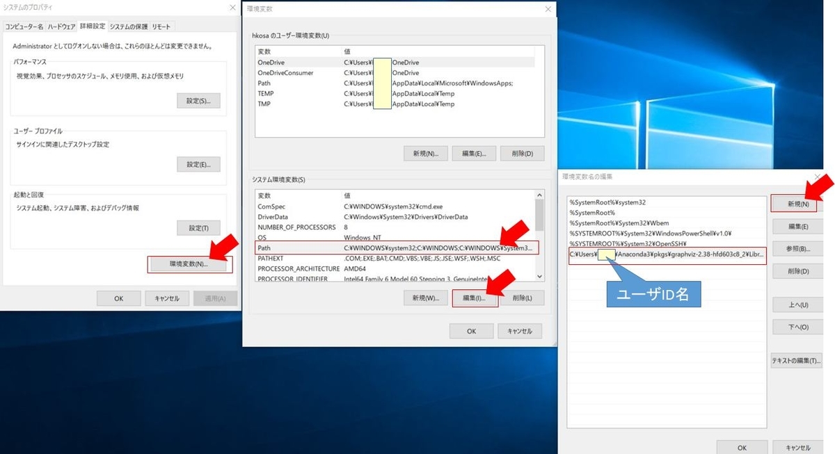Click OK in 環境変数 dialog
The image size is (835, 454).
tap(472, 331)
